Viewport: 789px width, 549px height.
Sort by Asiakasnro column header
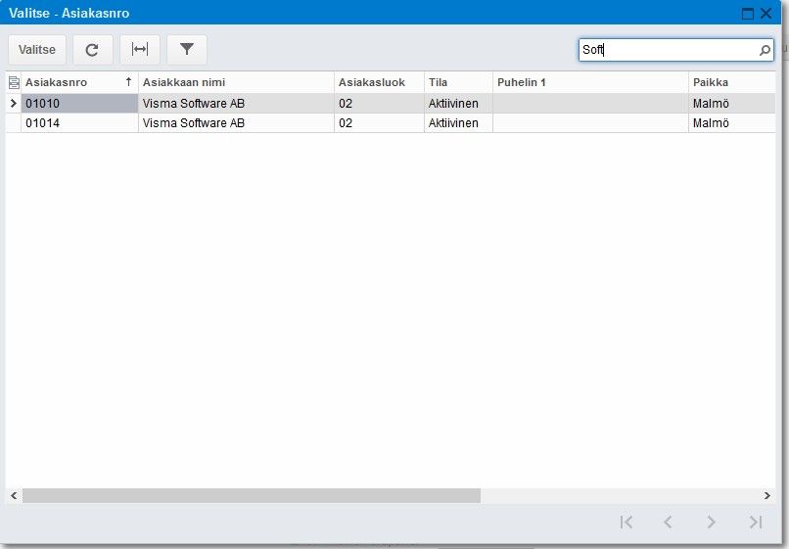(x=79, y=82)
